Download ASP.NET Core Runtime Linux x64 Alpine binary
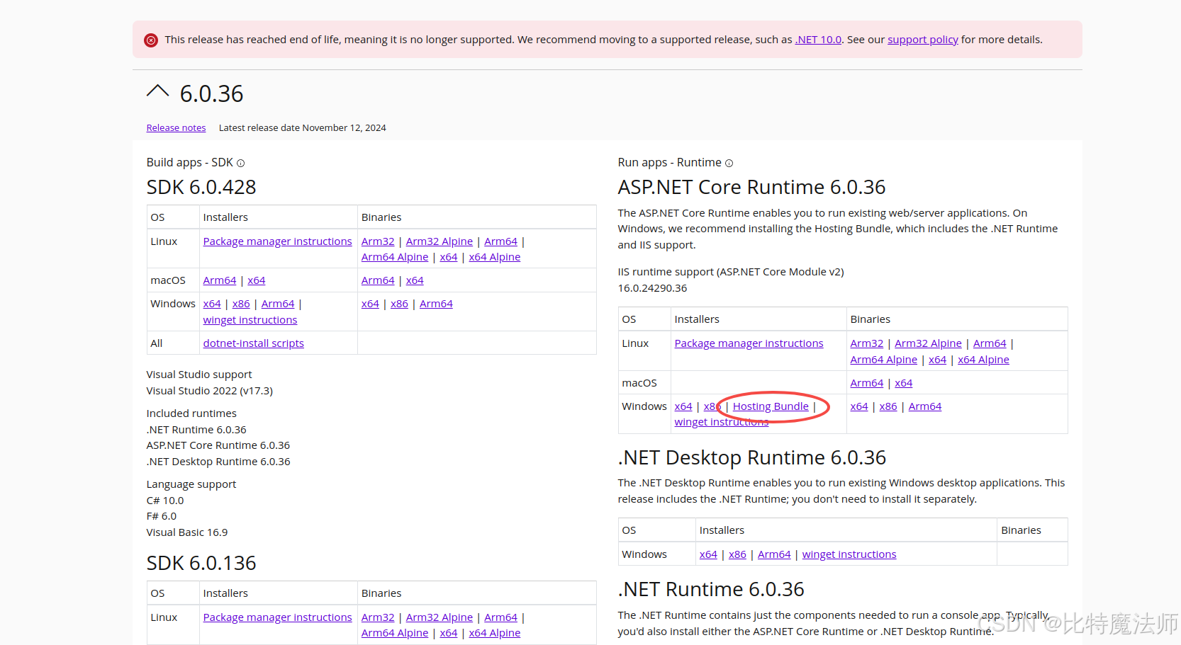Viewport: 1181px width, 645px height. pos(983,360)
